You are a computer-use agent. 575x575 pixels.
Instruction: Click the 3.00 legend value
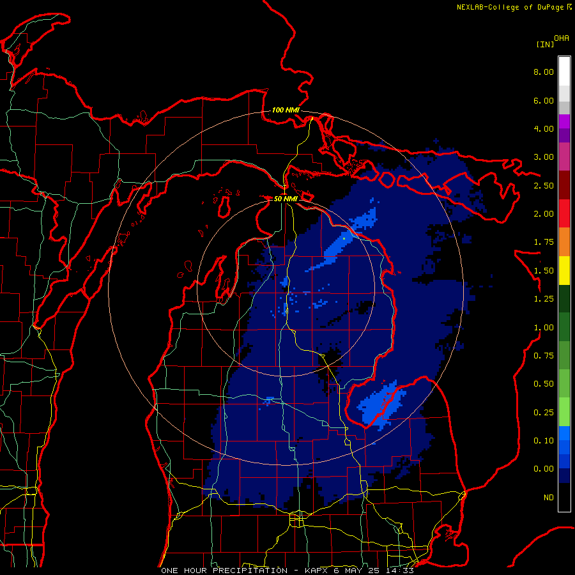(544, 157)
